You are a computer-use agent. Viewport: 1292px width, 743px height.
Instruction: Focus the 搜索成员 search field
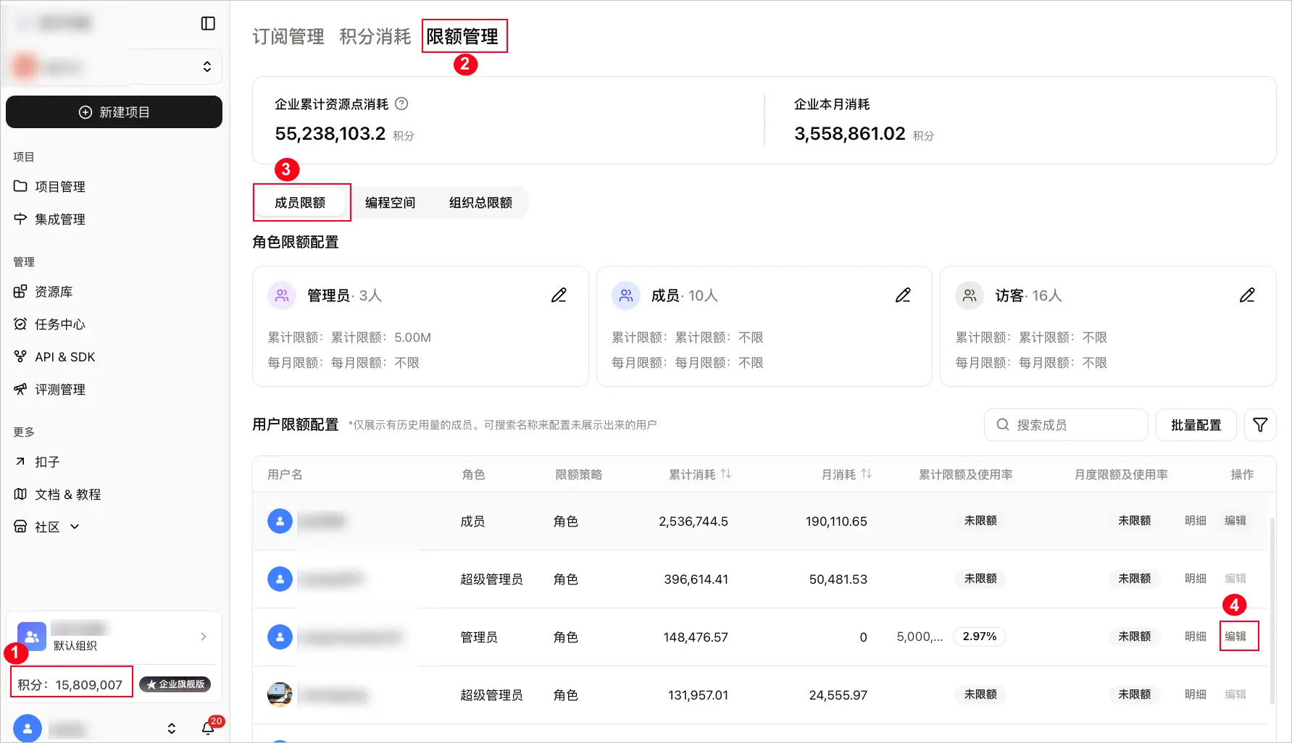point(1066,425)
